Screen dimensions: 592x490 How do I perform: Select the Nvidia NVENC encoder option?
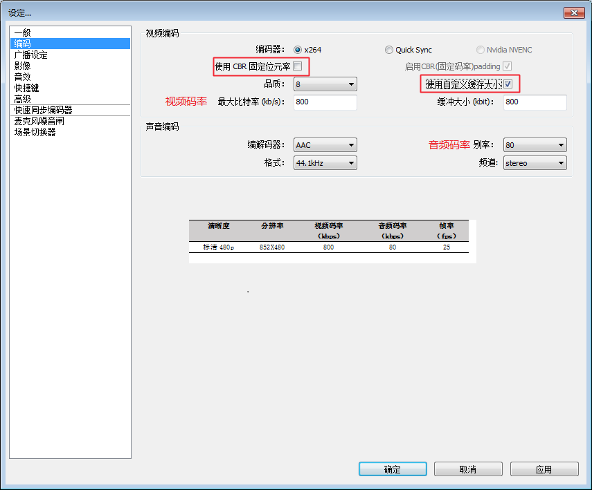pos(481,50)
